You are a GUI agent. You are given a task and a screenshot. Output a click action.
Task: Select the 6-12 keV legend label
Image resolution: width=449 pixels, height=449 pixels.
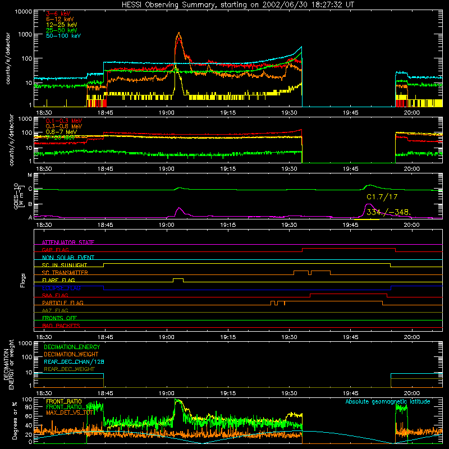point(60,19)
